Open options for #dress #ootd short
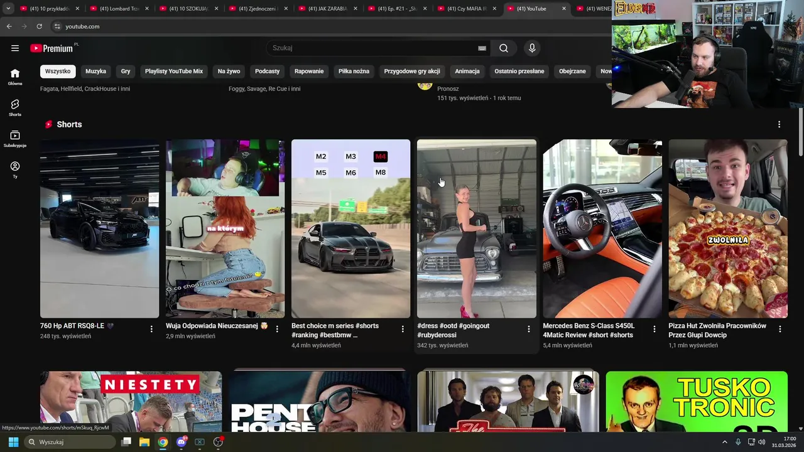This screenshot has height=452, width=804. [x=528, y=329]
